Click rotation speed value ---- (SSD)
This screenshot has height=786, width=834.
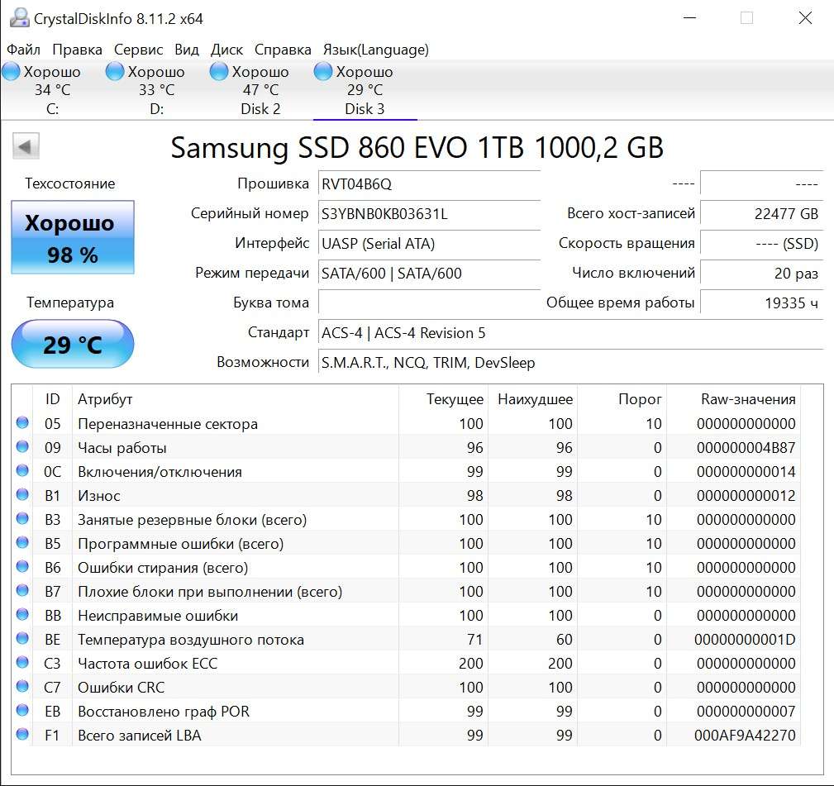(761, 244)
